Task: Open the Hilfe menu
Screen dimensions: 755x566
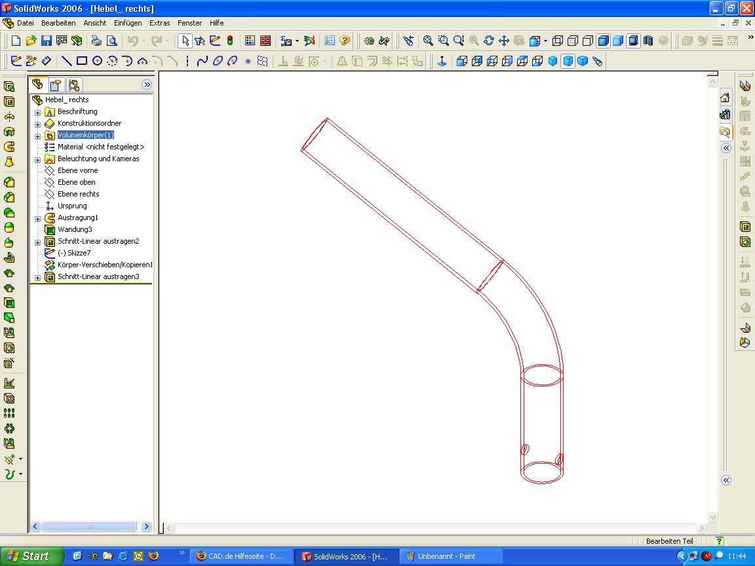Action: [217, 23]
